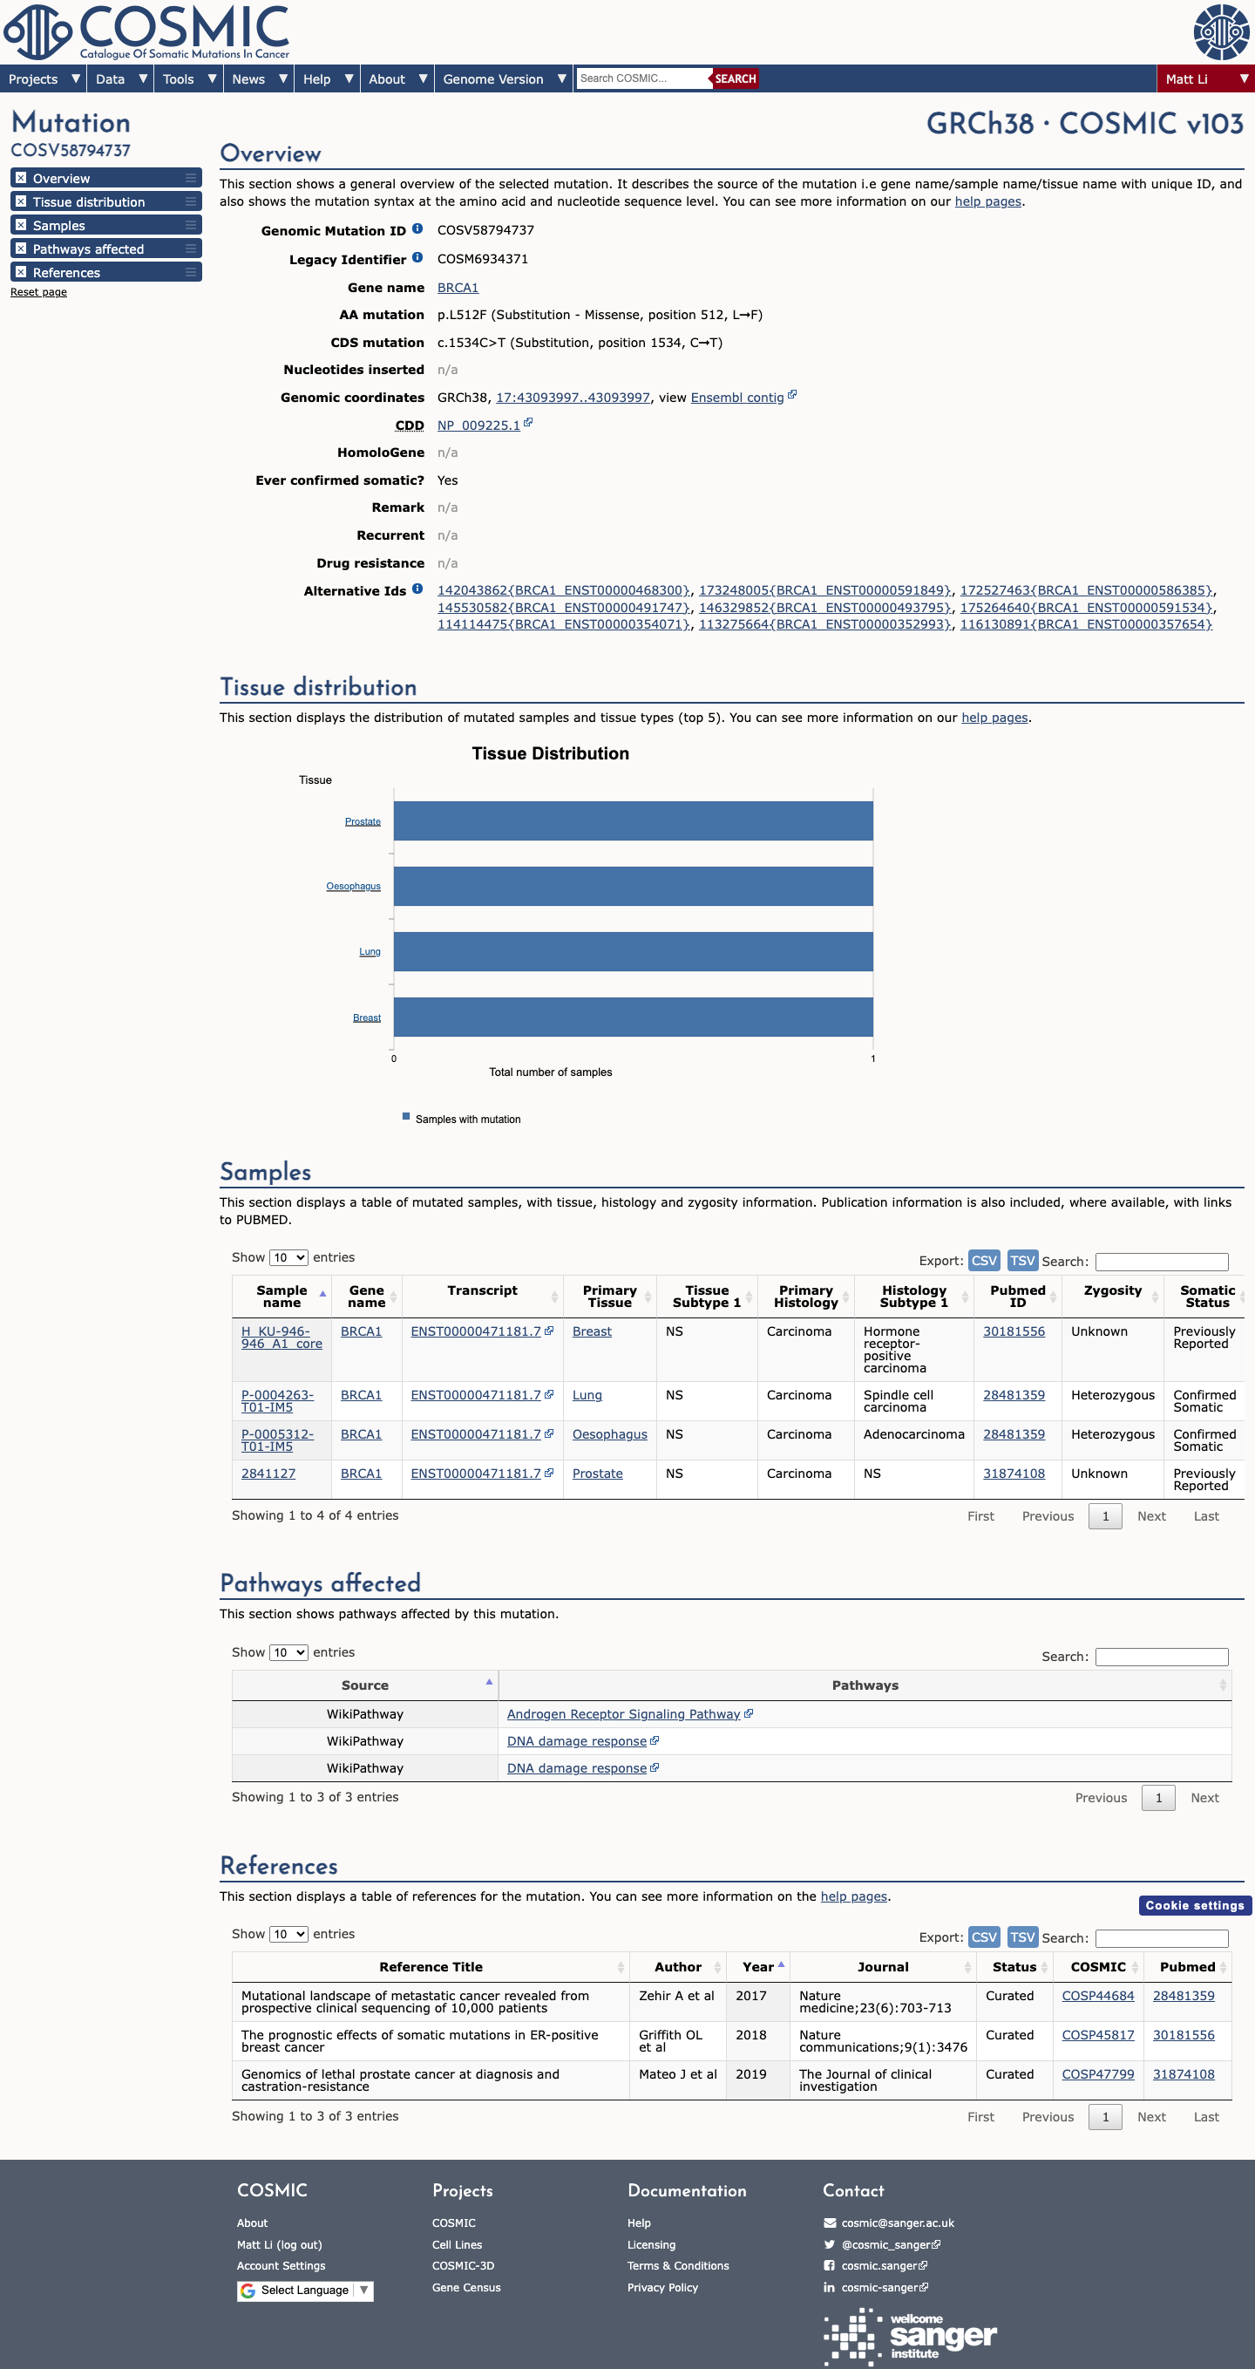Open the References table Show entries dropdown

point(288,1934)
